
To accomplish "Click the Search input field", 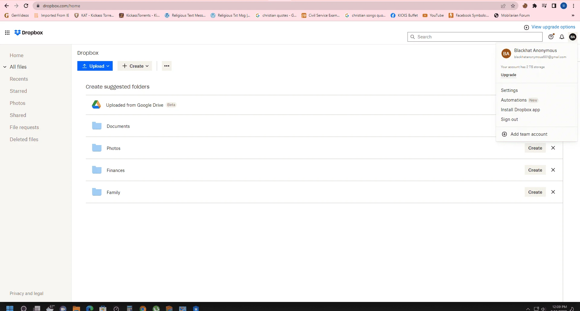I will coord(475,37).
